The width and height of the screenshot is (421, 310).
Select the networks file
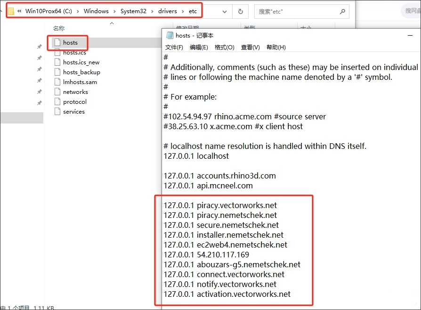(75, 92)
